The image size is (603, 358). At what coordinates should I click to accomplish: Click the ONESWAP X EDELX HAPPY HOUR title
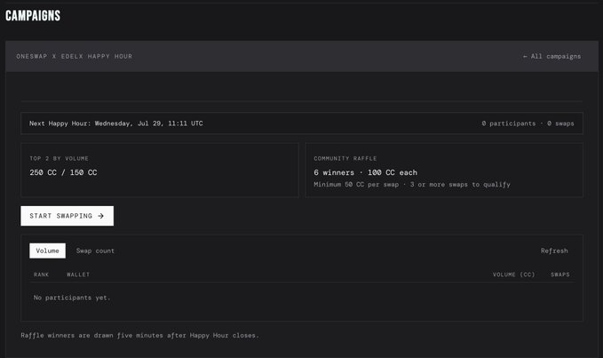click(x=75, y=56)
